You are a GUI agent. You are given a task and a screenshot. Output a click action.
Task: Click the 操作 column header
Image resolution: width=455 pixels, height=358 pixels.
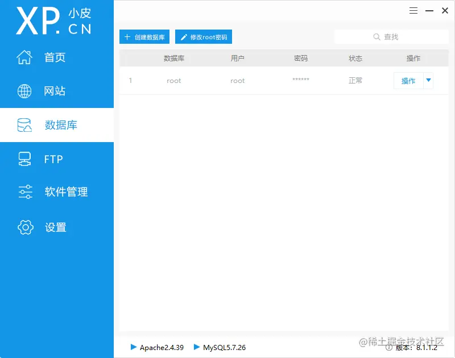click(413, 59)
